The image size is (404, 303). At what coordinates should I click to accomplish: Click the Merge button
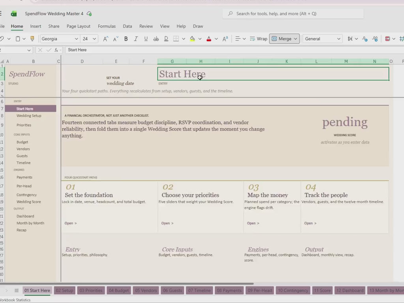pyautogui.click(x=284, y=39)
